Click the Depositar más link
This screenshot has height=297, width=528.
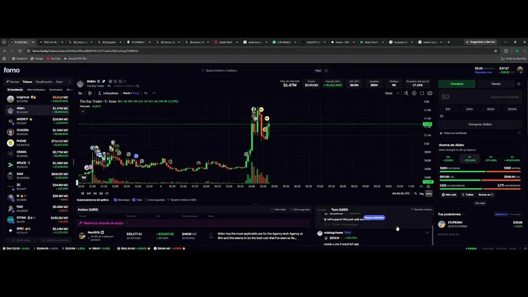483,72
